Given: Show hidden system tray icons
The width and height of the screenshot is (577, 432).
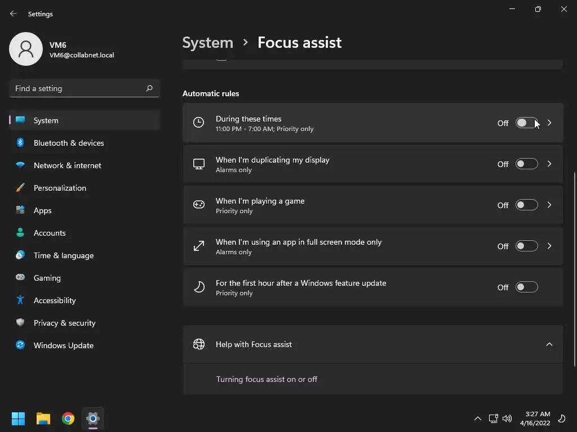Looking at the screenshot, I should [x=478, y=418].
